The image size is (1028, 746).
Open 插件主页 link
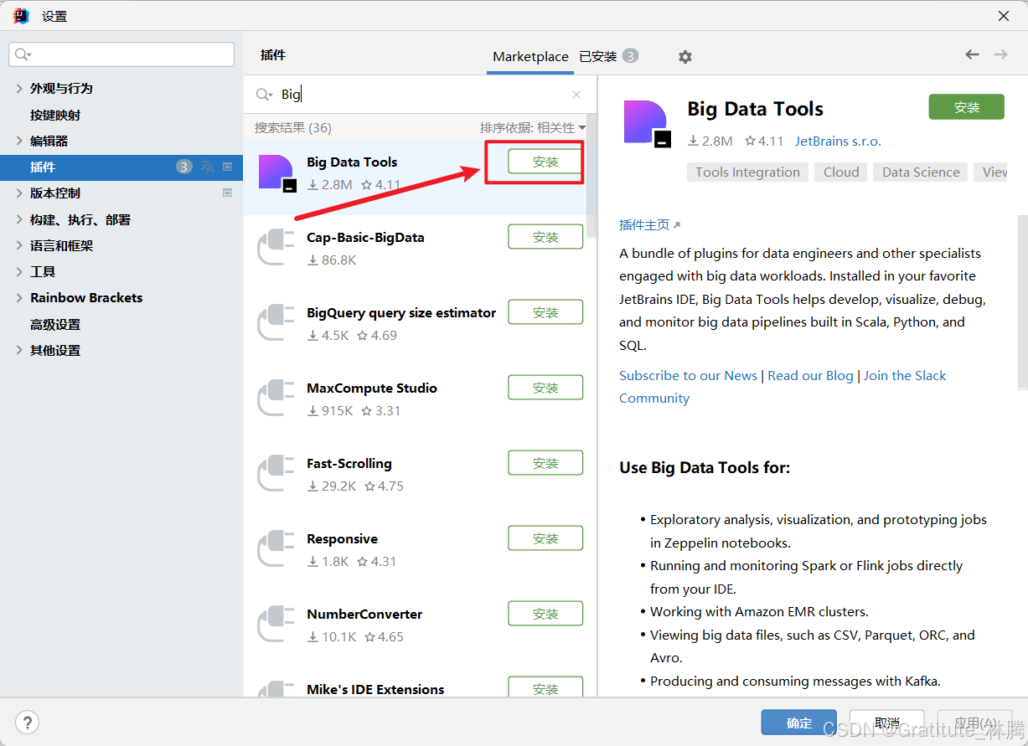[649, 224]
